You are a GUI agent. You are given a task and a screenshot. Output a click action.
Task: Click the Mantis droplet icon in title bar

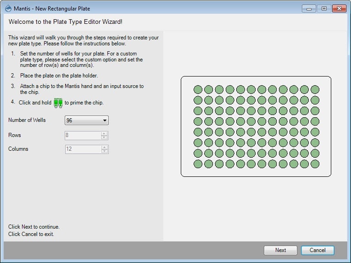(8, 8)
